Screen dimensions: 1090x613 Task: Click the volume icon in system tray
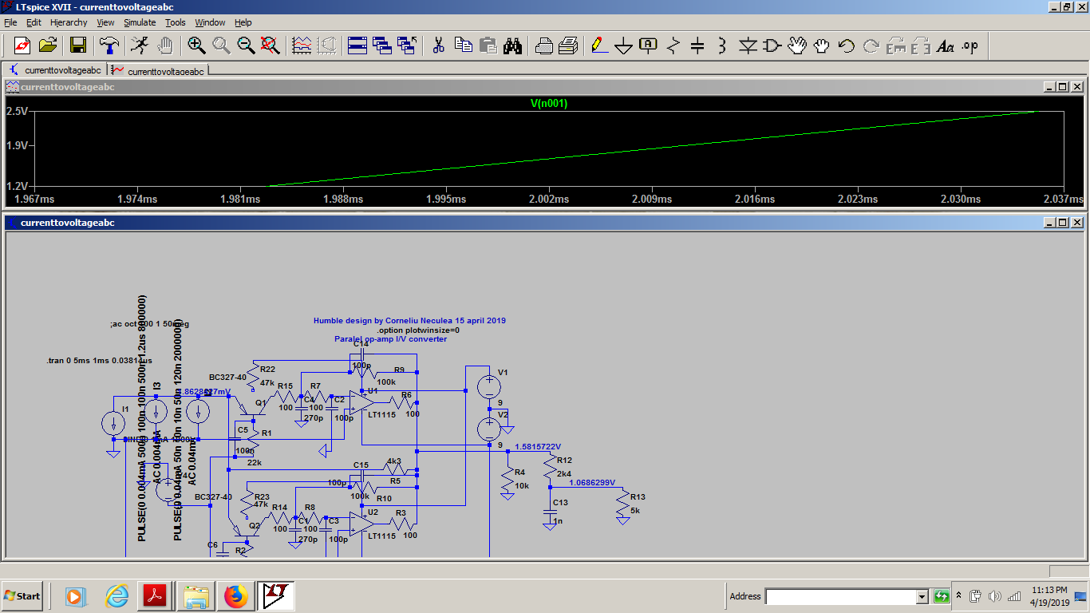tap(994, 596)
